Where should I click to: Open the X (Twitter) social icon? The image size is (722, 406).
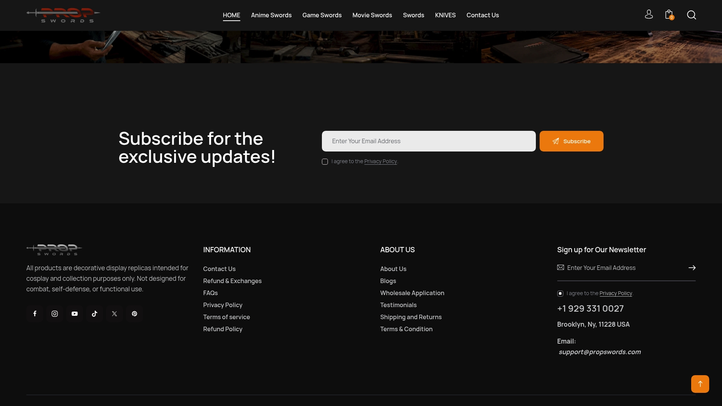tap(114, 314)
